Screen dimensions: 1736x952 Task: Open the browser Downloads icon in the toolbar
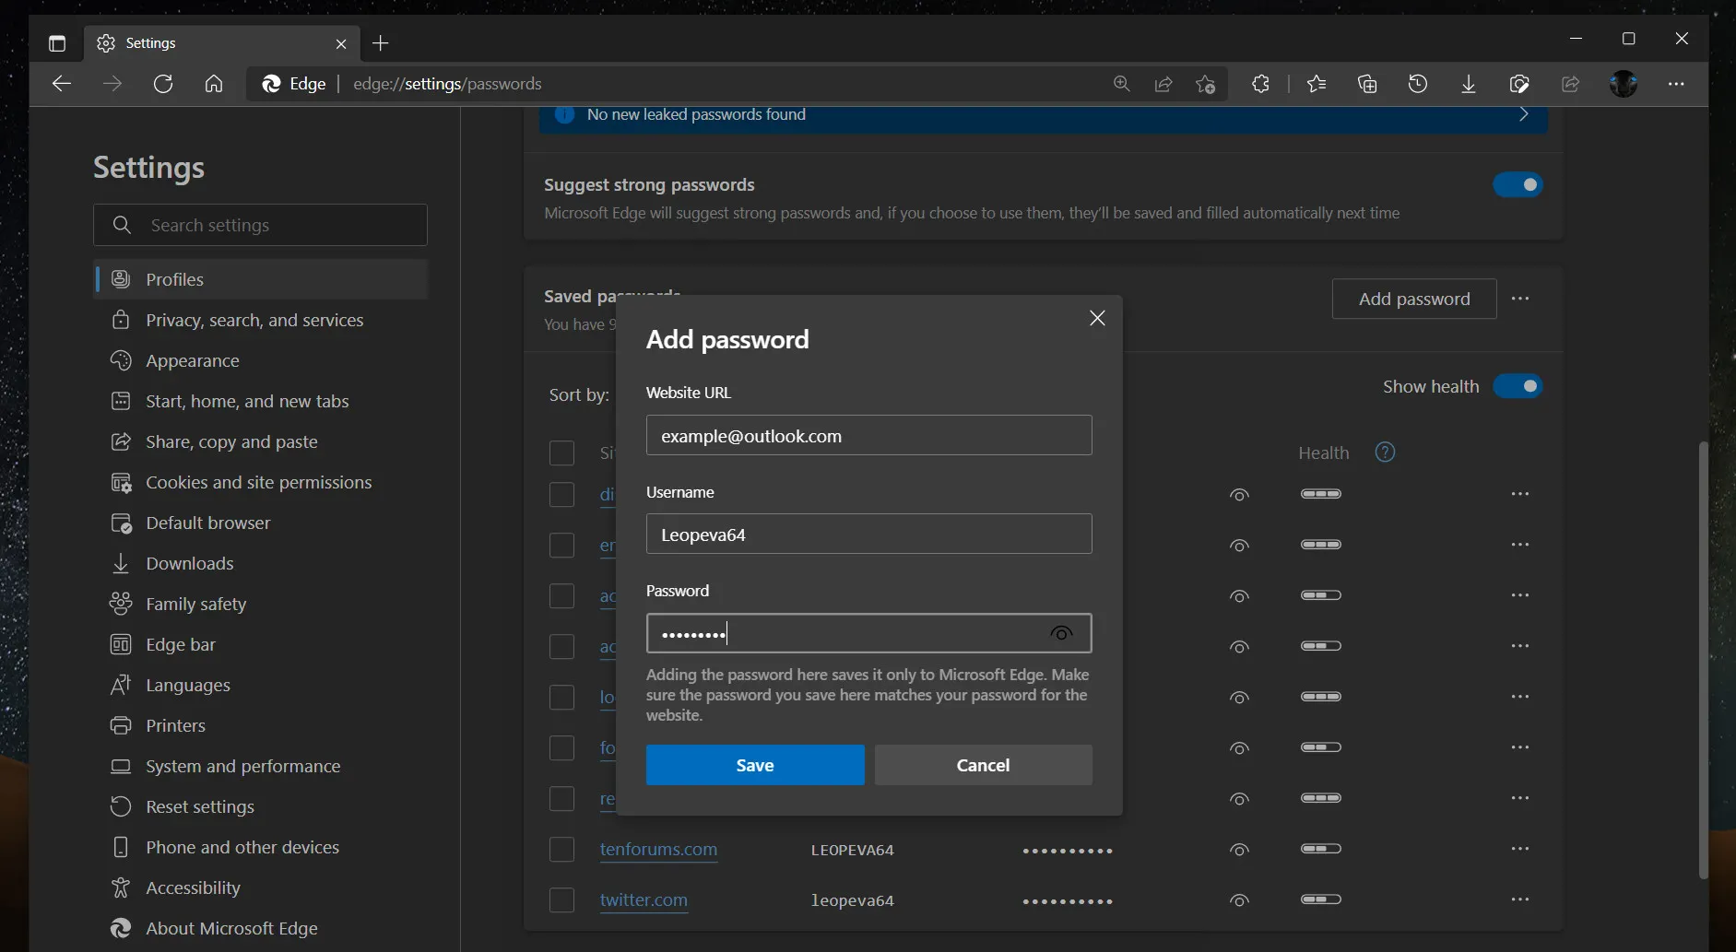[x=1467, y=84]
